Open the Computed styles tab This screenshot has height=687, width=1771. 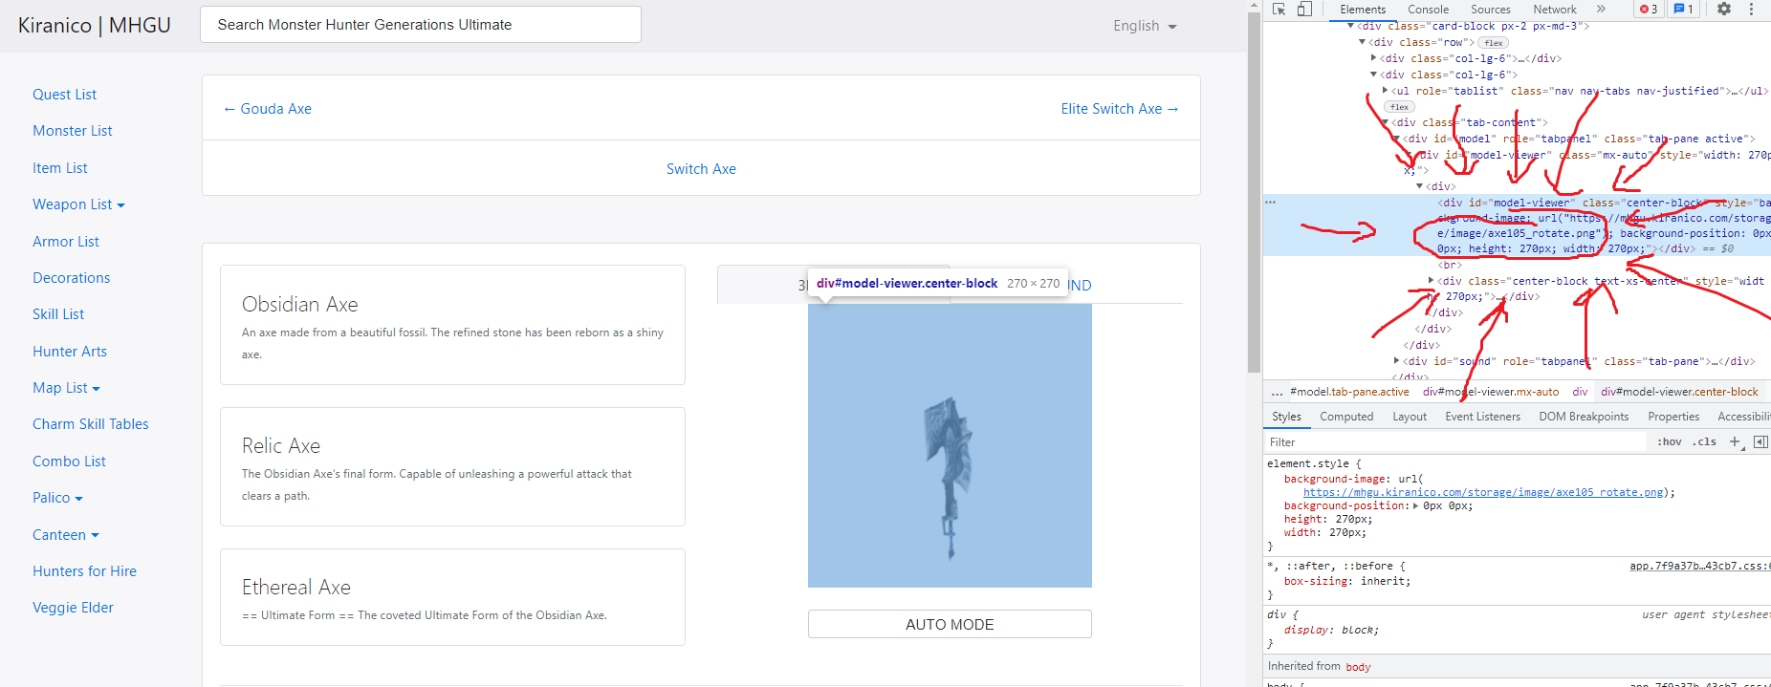(x=1346, y=417)
